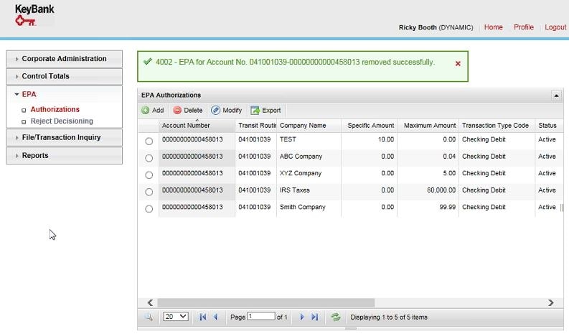Click the page number input field
Screen dimensions: 569x334
[x=261, y=316]
